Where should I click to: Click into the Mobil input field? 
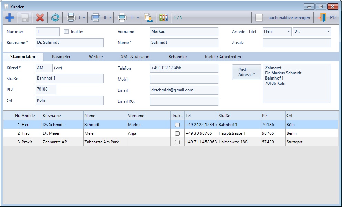pyautogui.click(x=184, y=79)
